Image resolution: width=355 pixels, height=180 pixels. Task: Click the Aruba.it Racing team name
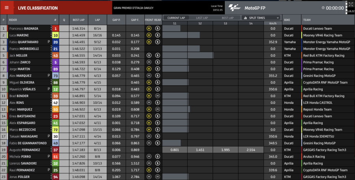(x=314, y=157)
